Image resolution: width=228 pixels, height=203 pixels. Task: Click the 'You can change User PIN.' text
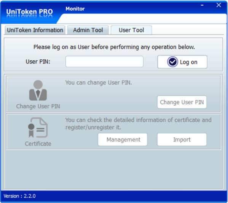tap(99, 82)
